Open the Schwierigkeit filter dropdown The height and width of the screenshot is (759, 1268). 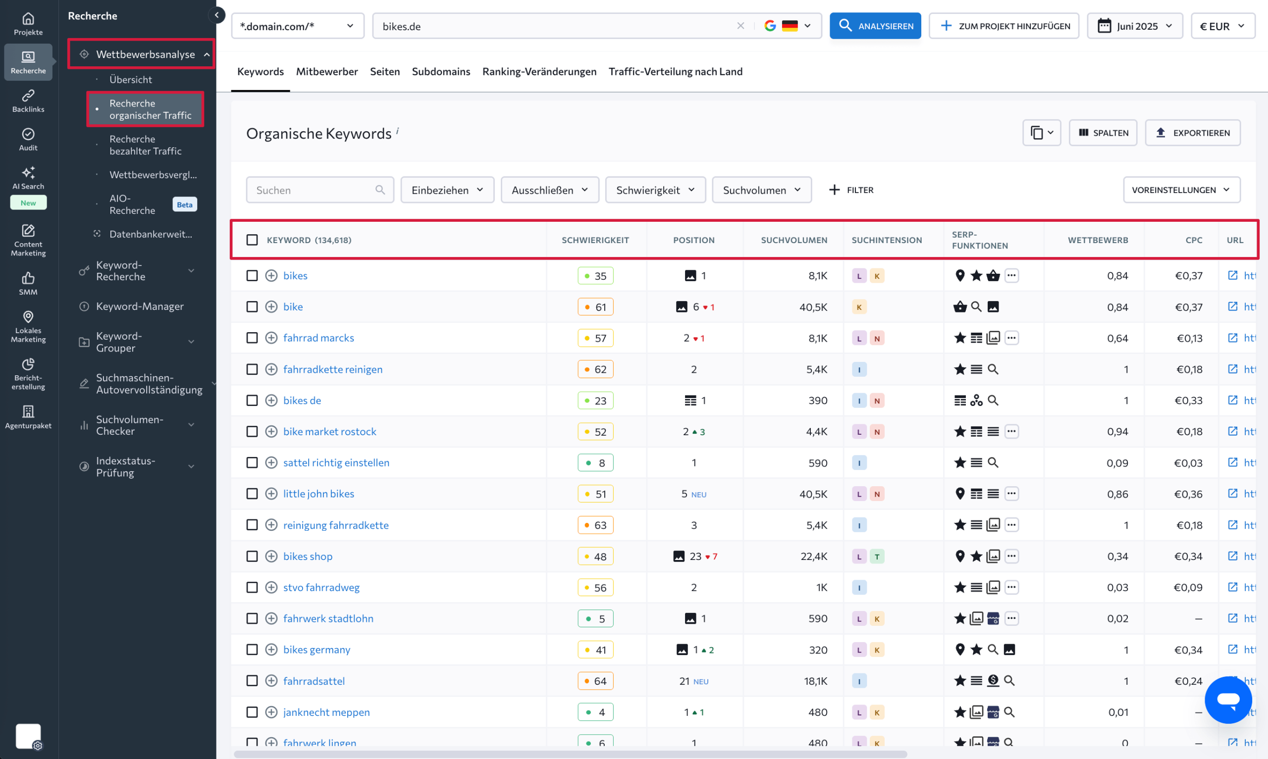point(655,190)
